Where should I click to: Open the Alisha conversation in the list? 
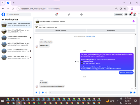point(17,31)
